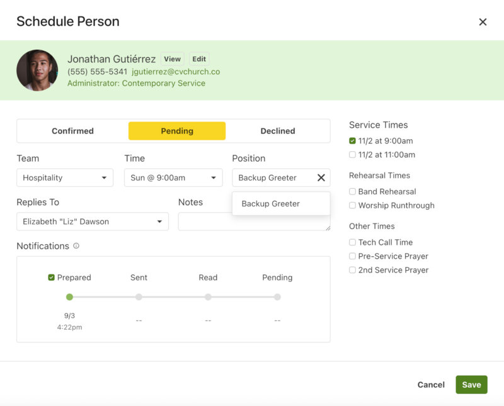This screenshot has width=504, height=406.
Task: Open the Team dropdown showing Hospitality
Action: point(64,178)
